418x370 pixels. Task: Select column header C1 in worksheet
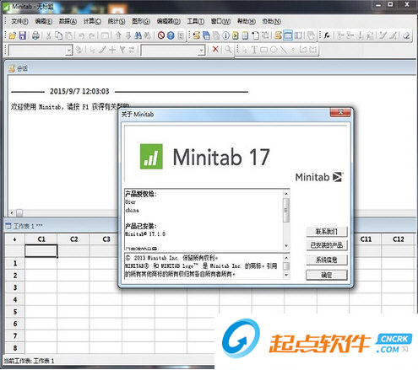tap(41, 239)
